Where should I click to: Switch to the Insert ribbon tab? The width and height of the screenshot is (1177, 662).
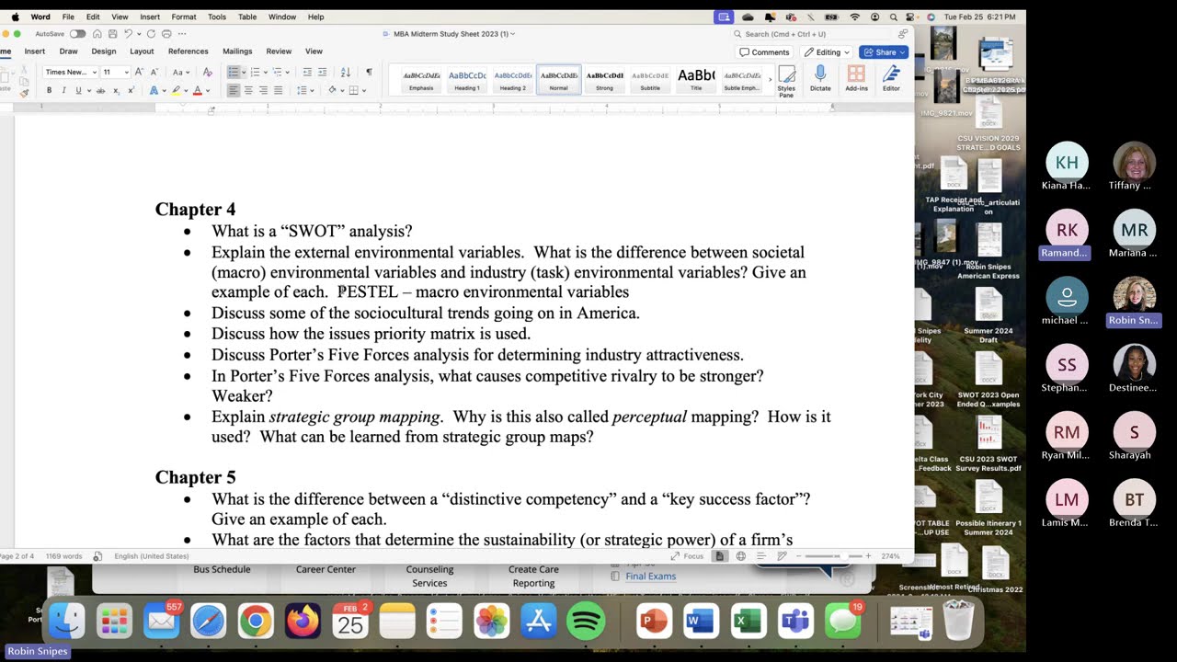tap(35, 51)
